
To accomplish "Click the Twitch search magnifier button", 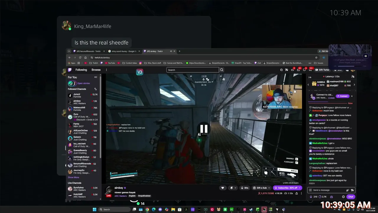I will tap(222, 70).
